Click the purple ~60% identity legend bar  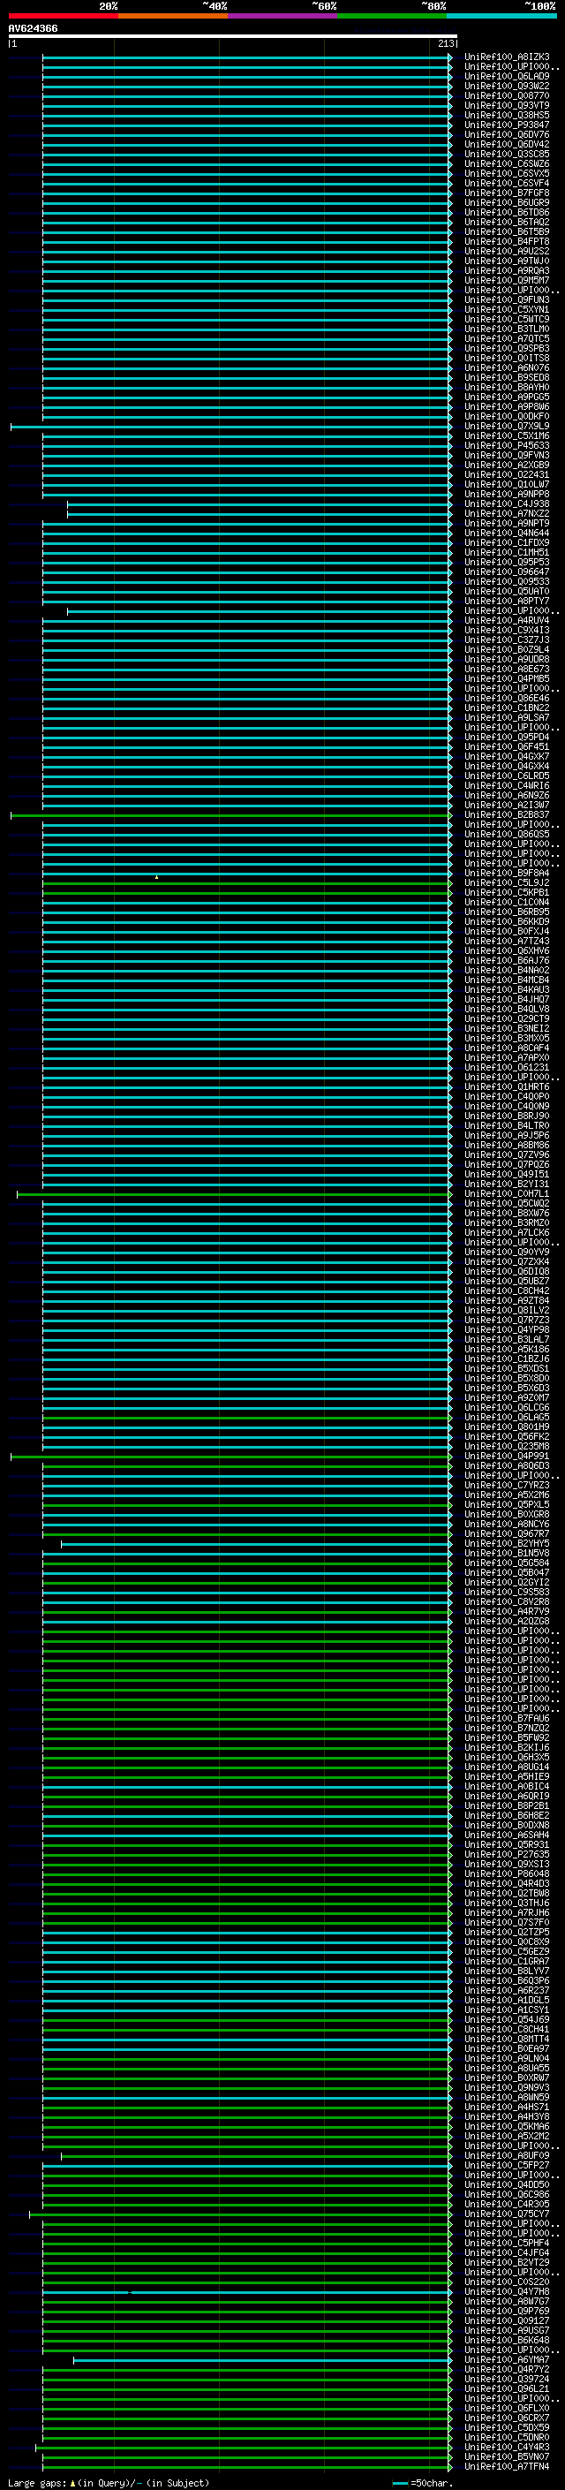click(283, 16)
